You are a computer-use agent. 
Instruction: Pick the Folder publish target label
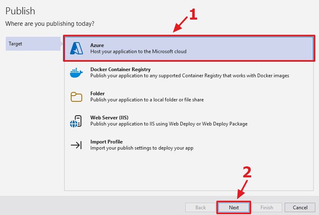point(97,94)
